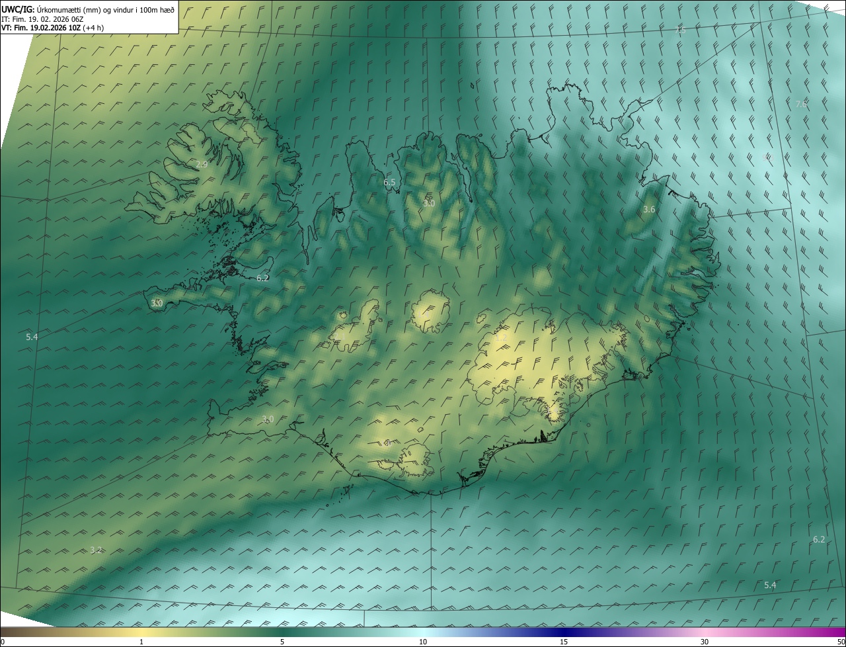Click the 7.5 value label on the map
The image size is (846, 647).
[681, 30]
